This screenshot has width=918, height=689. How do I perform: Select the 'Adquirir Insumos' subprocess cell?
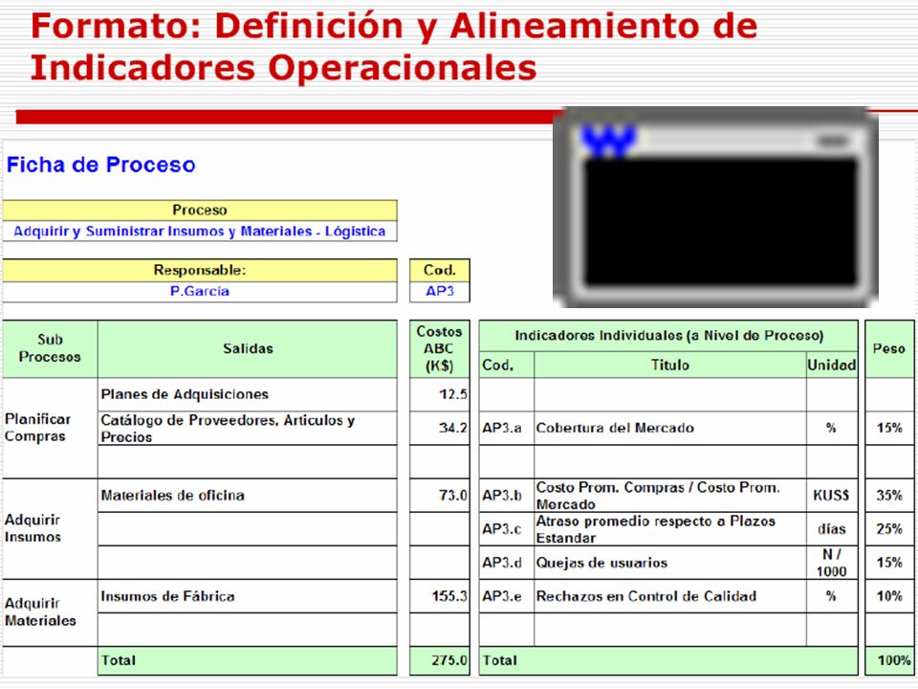pos(50,528)
